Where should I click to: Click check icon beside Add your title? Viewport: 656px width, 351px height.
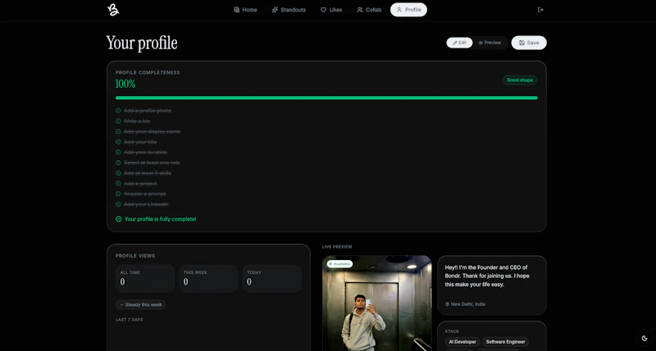coord(118,142)
